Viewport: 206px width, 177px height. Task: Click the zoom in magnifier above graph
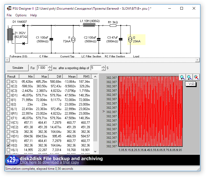pos(182,77)
